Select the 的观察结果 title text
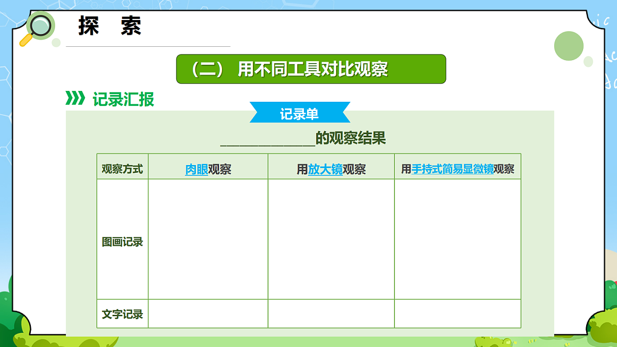Viewport: 617px width, 347px height. pos(351,138)
